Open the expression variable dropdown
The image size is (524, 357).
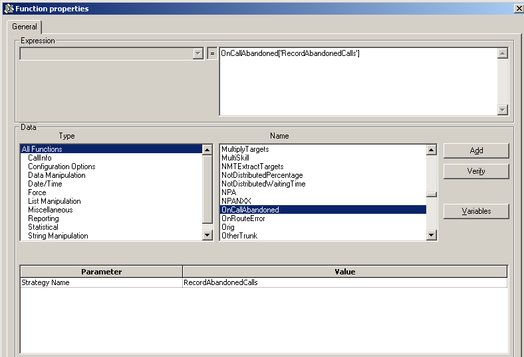(197, 54)
